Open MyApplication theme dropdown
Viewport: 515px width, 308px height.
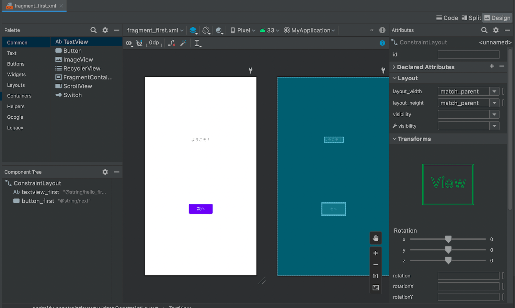point(309,31)
